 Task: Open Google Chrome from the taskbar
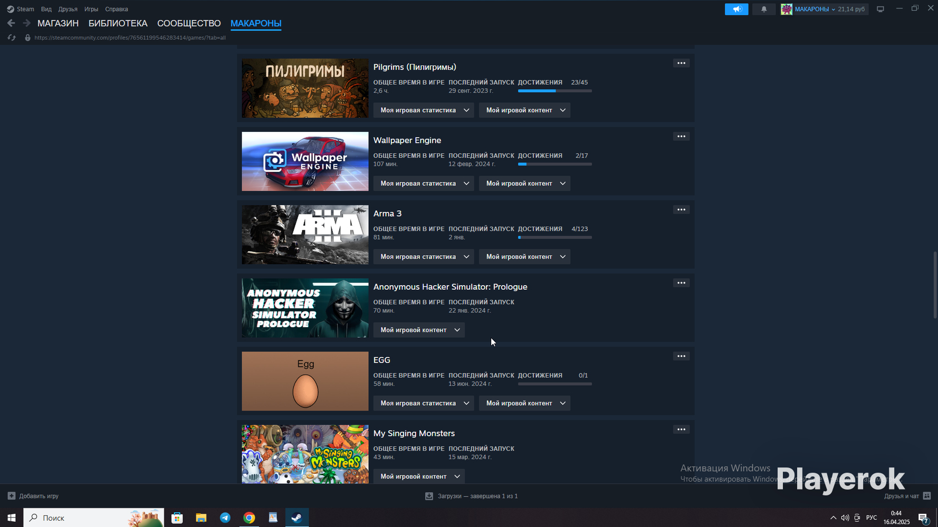[249, 518]
